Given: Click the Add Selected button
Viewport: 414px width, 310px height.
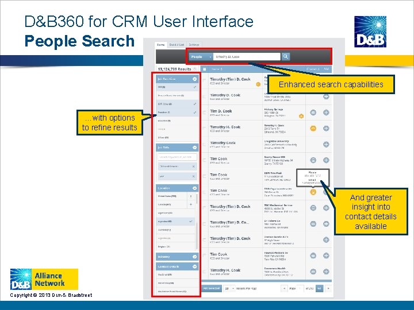Looking at the screenshot, I should tap(211, 288).
